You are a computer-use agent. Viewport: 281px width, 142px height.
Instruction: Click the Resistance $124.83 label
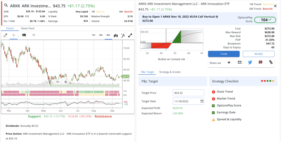(90, 117)
